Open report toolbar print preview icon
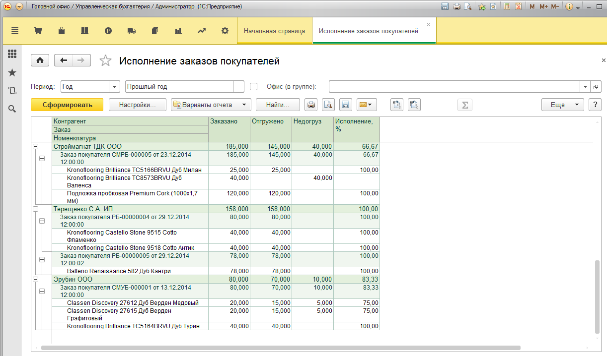The height and width of the screenshot is (356, 607). click(328, 105)
